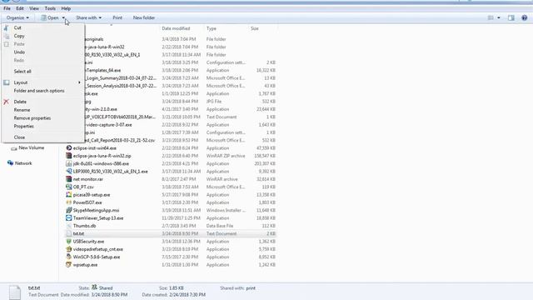Viewport: 533px width, 300px height.
Task: Click the originals folder name
Action: pos(94,39)
